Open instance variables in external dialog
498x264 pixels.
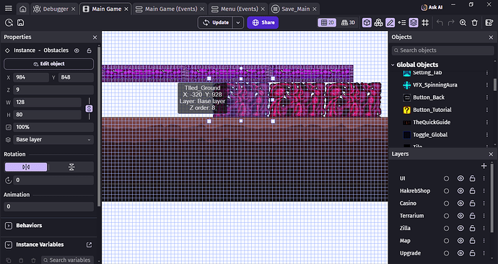89,245
